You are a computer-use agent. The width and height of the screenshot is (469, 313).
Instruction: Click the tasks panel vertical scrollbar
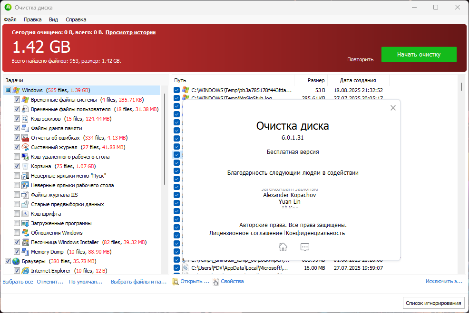pyautogui.click(x=165, y=139)
